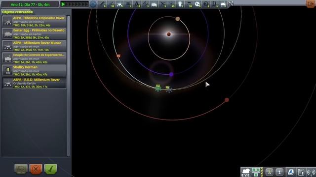Click the blue A notepad icon
This screenshot has width=316, height=177.
[290, 172]
